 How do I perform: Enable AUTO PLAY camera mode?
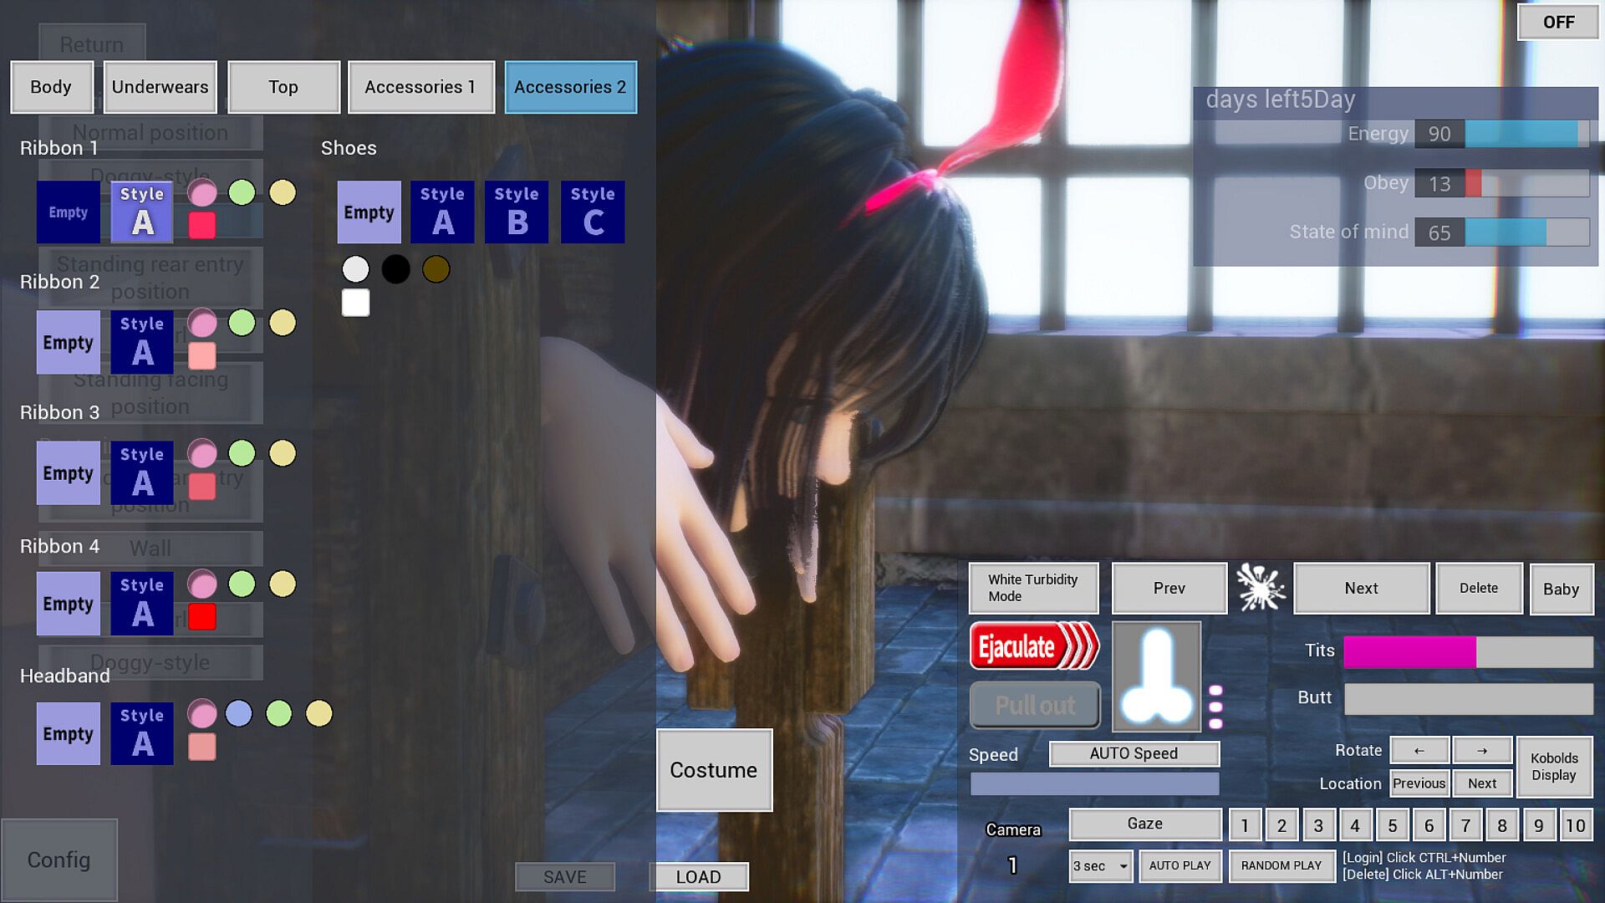(x=1180, y=865)
